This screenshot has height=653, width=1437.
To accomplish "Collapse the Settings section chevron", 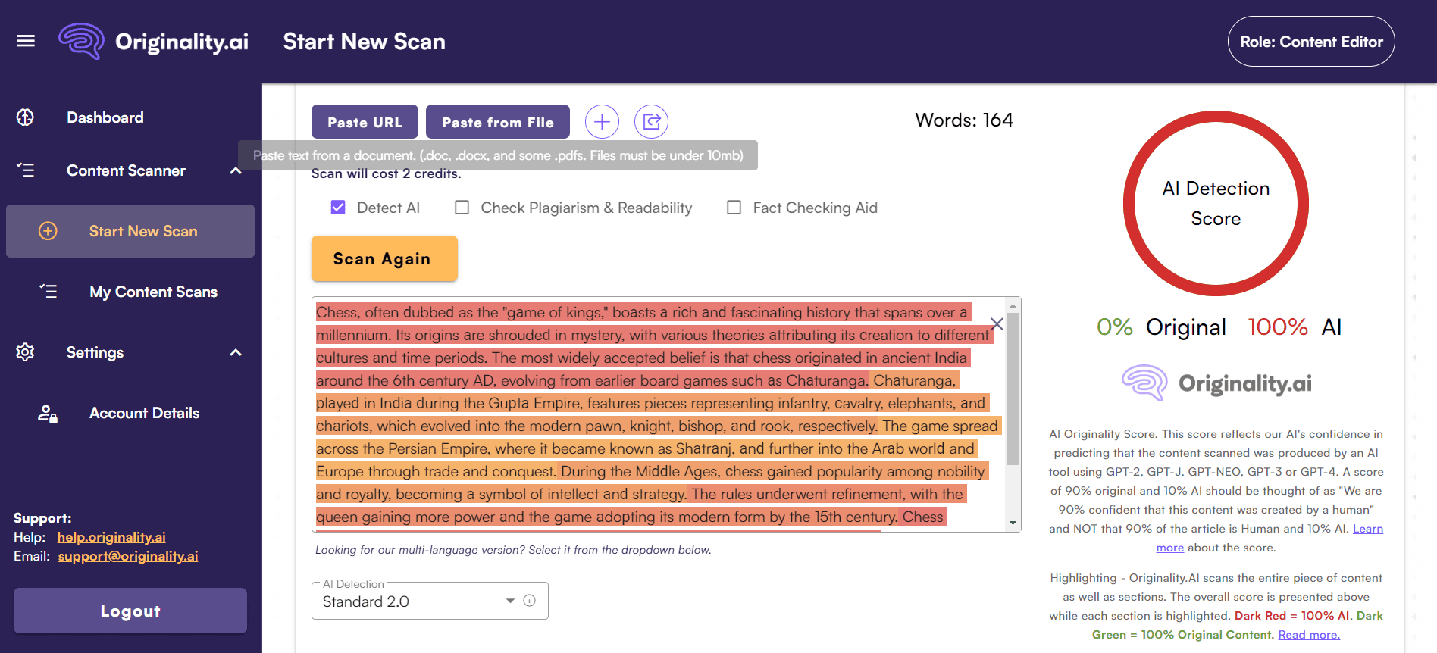I will (236, 352).
